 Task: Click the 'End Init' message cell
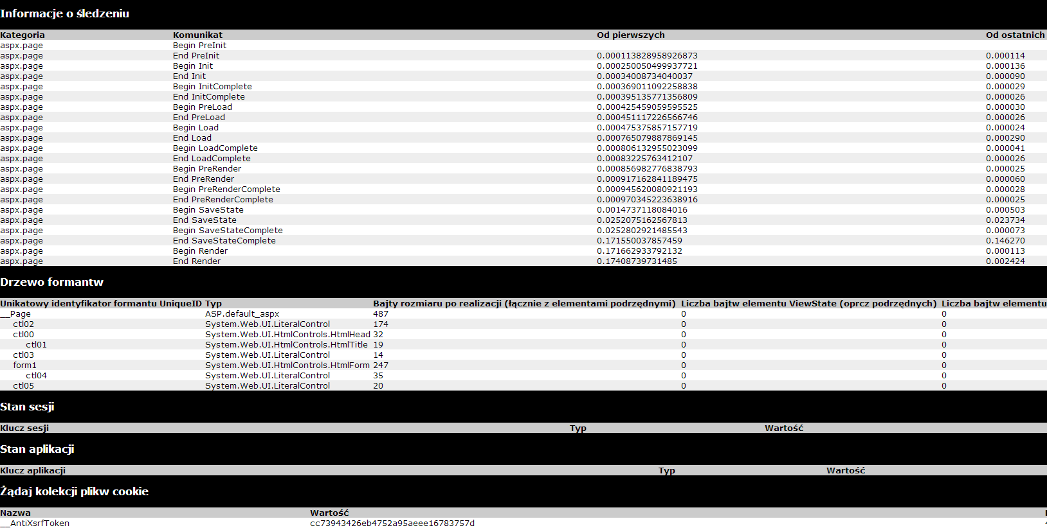189,76
